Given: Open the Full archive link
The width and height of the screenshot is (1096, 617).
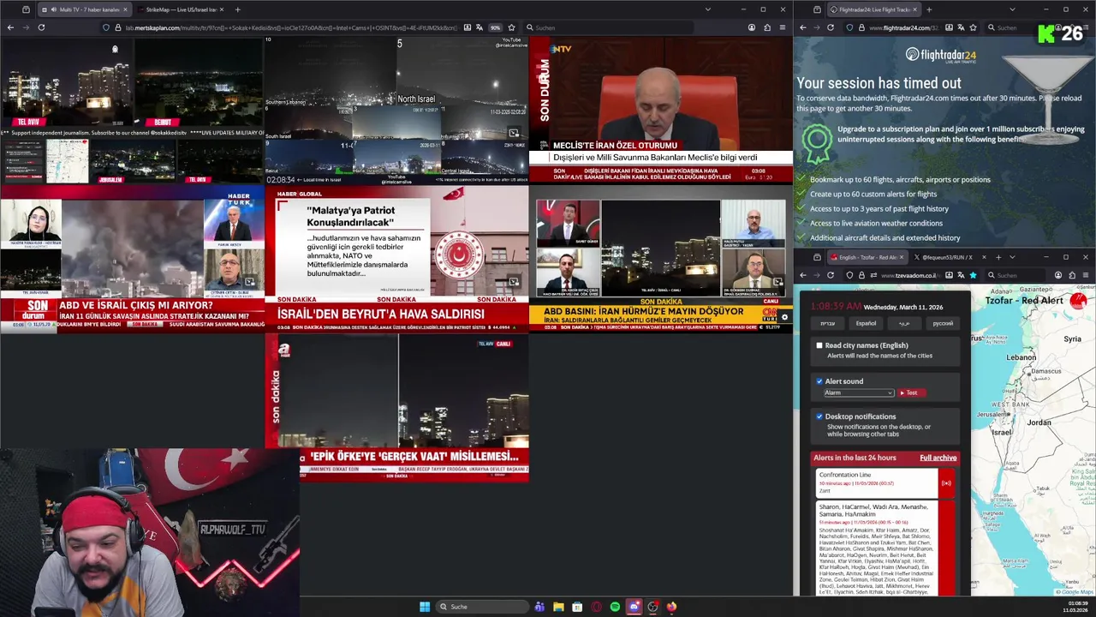Looking at the screenshot, I should point(938,458).
